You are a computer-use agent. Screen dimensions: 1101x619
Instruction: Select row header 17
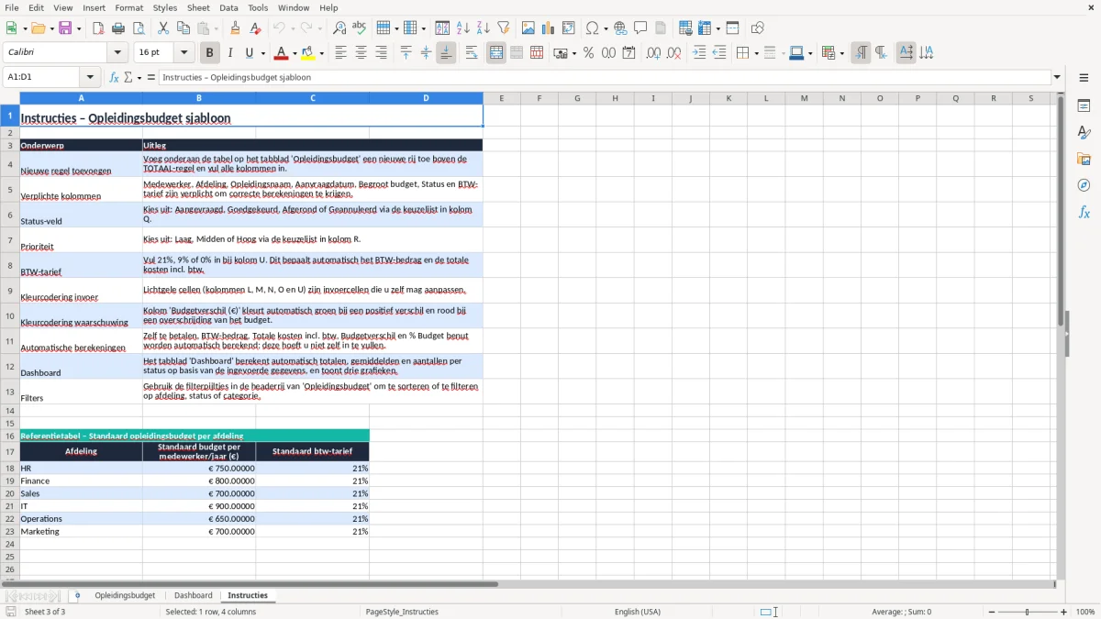tap(10, 452)
